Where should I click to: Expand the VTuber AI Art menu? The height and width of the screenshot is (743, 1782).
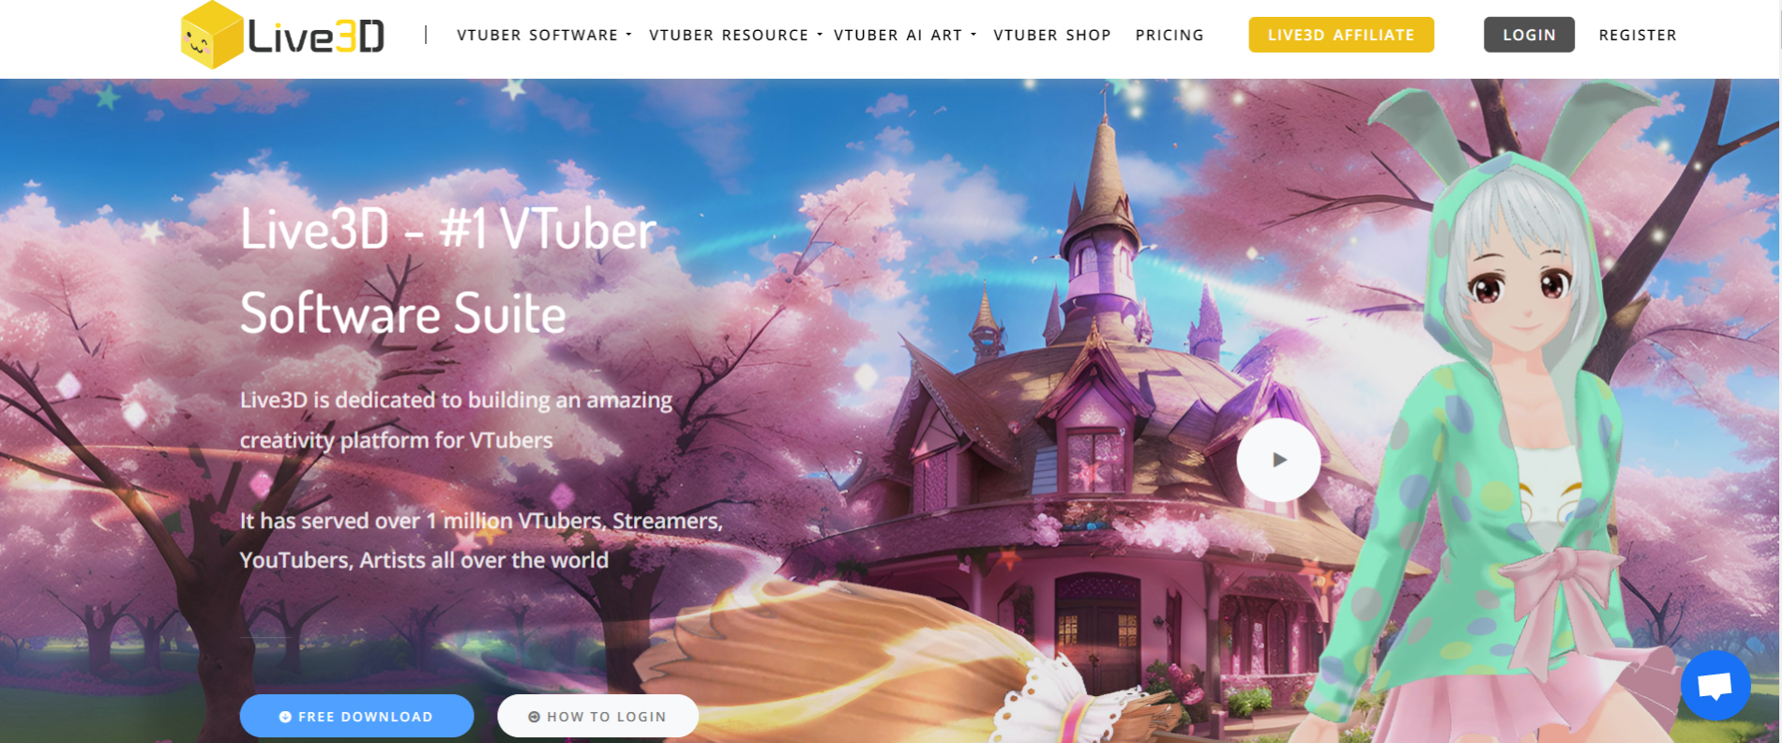pyautogui.click(x=905, y=35)
